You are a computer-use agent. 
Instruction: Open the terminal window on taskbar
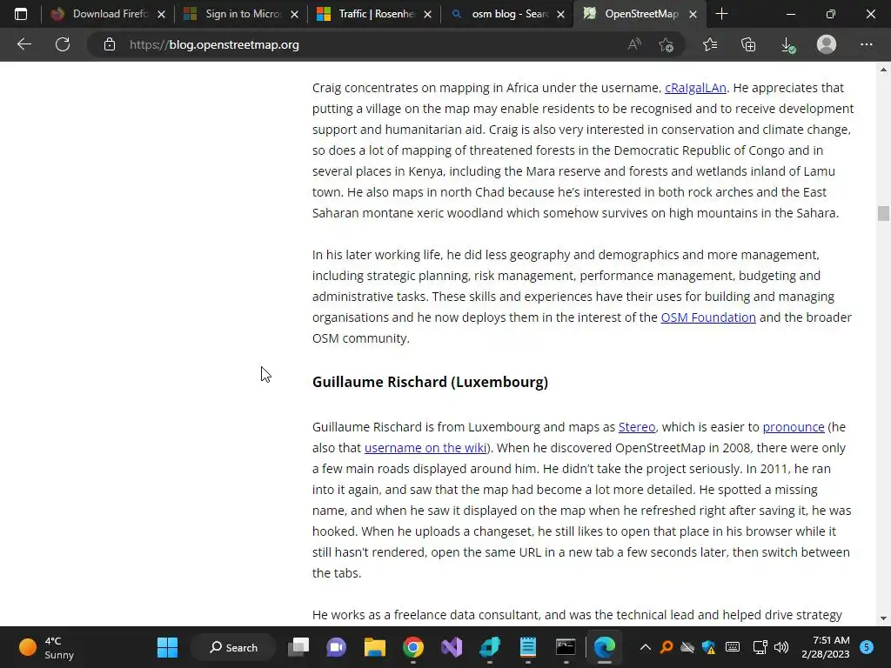pos(566,647)
